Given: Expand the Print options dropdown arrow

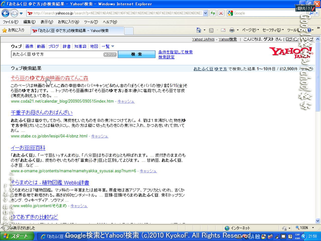Looking at the screenshot, I should click(x=237, y=30).
